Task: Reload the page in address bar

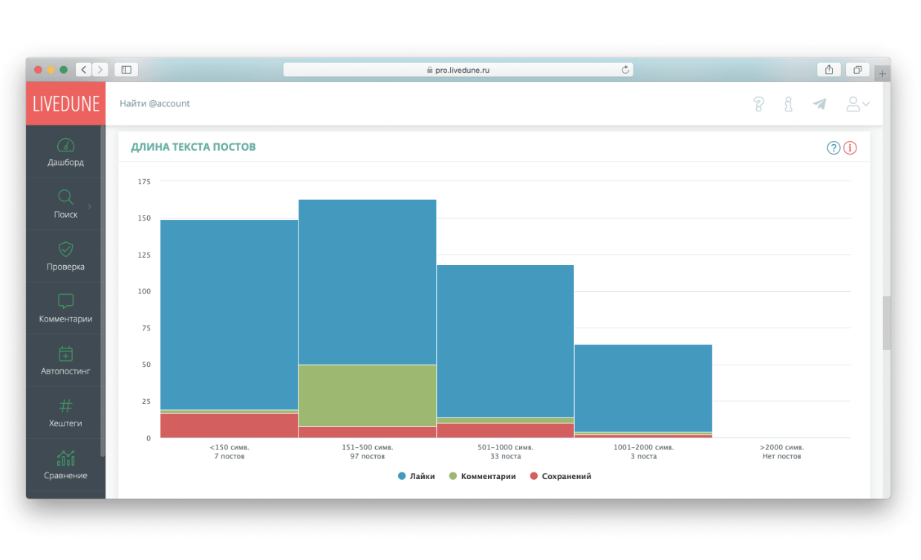Action: [x=625, y=70]
